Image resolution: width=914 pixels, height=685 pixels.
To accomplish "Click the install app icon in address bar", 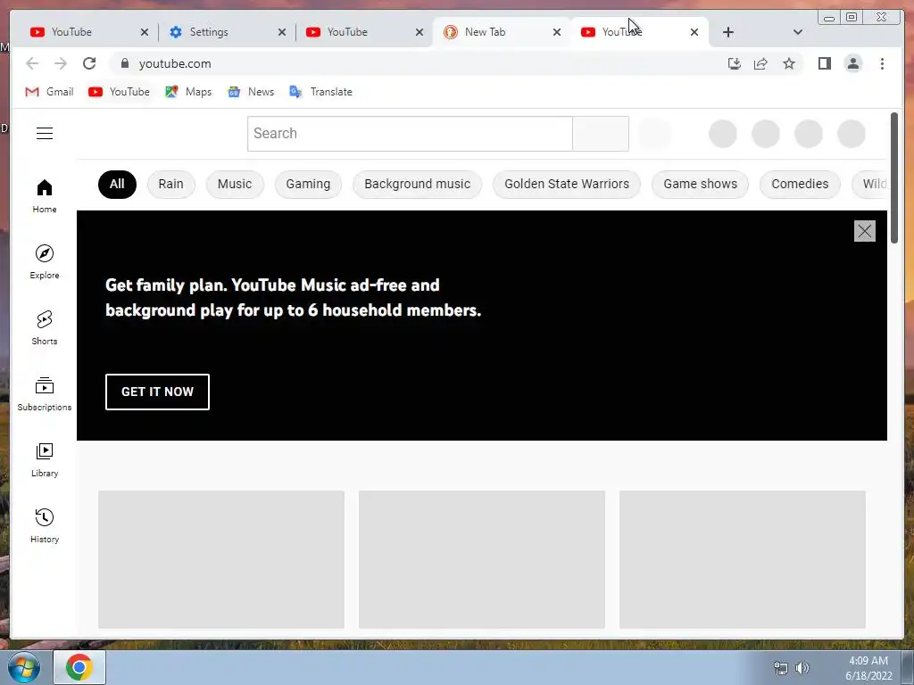I will point(735,63).
